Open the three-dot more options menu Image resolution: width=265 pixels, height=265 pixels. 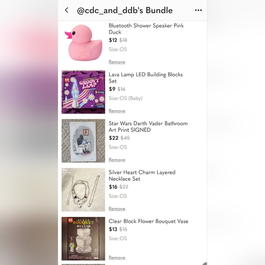click(x=198, y=11)
